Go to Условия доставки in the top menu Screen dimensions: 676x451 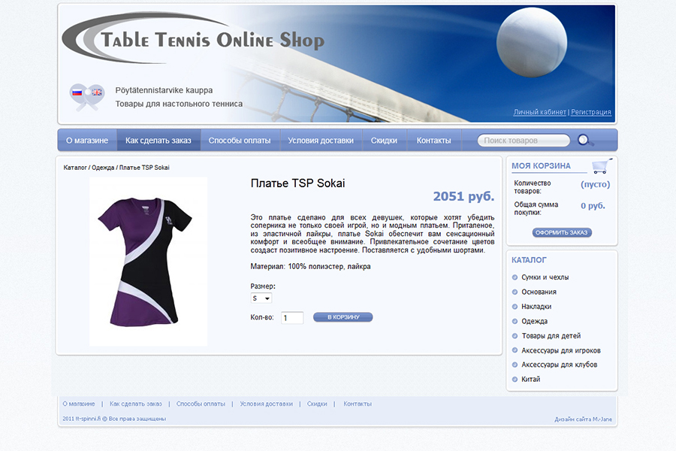(320, 141)
